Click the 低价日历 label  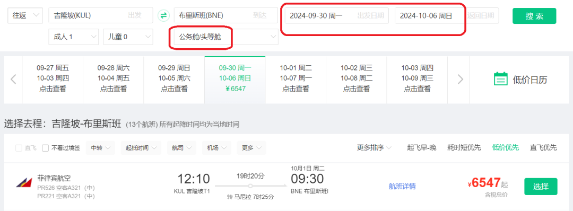[x=530, y=80]
